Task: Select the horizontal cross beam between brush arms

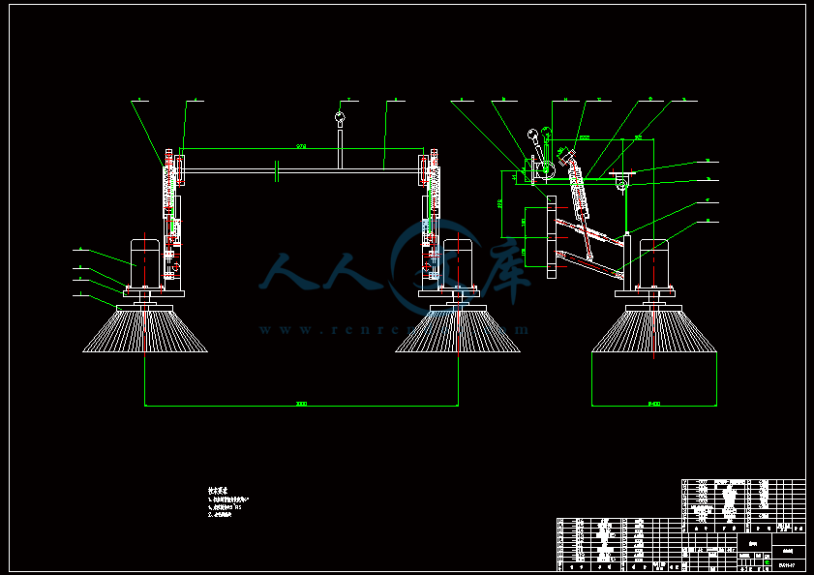Action: (x=302, y=169)
